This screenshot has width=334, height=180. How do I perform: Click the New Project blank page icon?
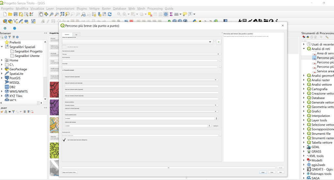coord(5,14)
